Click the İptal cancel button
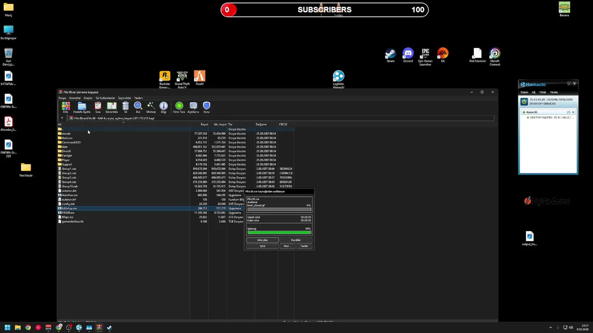Image resolution: width=593 pixels, height=333 pixels. (x=262, y=246)
